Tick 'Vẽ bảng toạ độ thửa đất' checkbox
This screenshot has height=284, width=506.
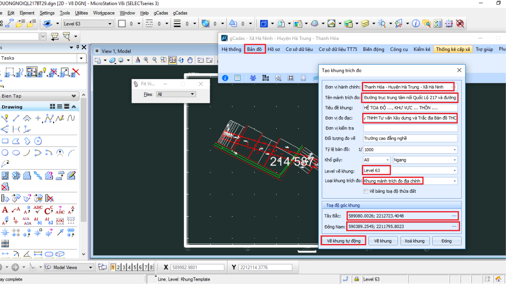click(366, 191)
